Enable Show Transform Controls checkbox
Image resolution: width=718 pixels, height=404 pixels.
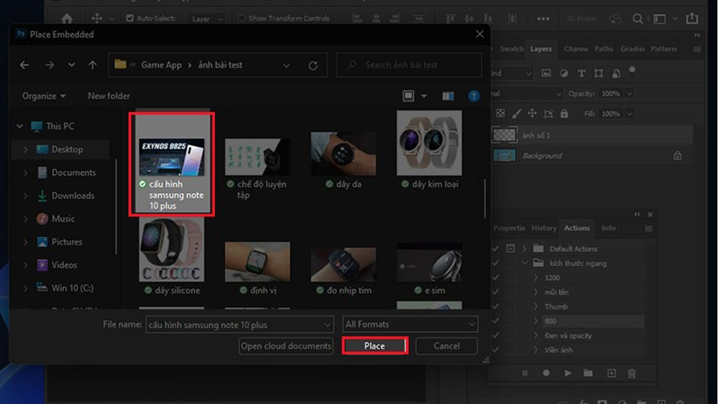pyautogui.click(x=241, y=19)
